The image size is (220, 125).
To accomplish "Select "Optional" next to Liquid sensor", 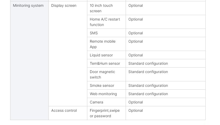I will point(136,55).
